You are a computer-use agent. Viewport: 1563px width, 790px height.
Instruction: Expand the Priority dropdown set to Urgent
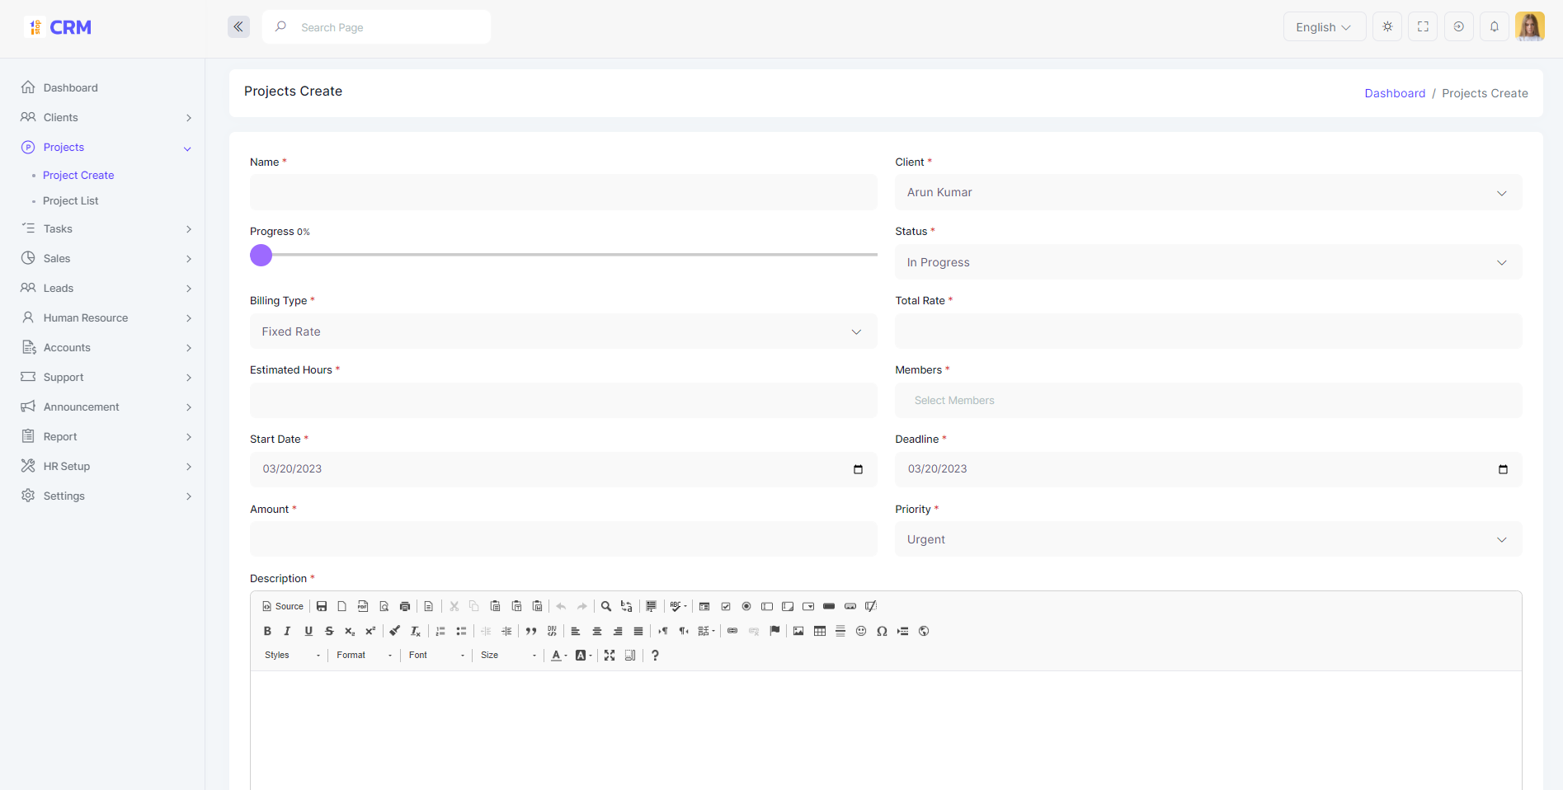point(1208,539)
